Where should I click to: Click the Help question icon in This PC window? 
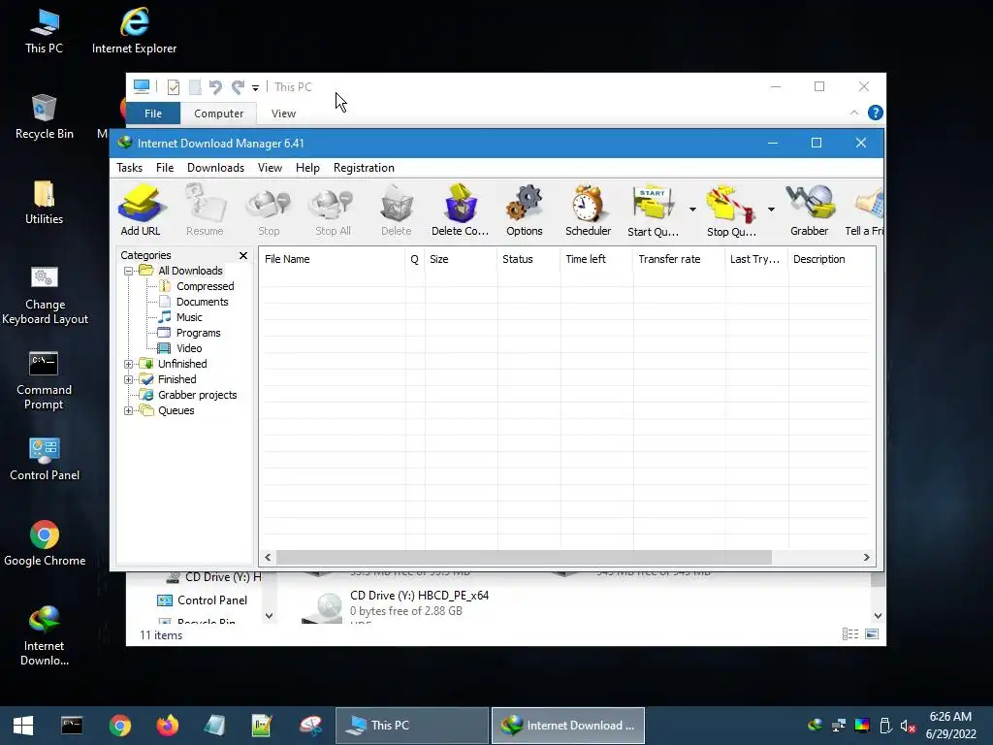(x=876, y=113)
